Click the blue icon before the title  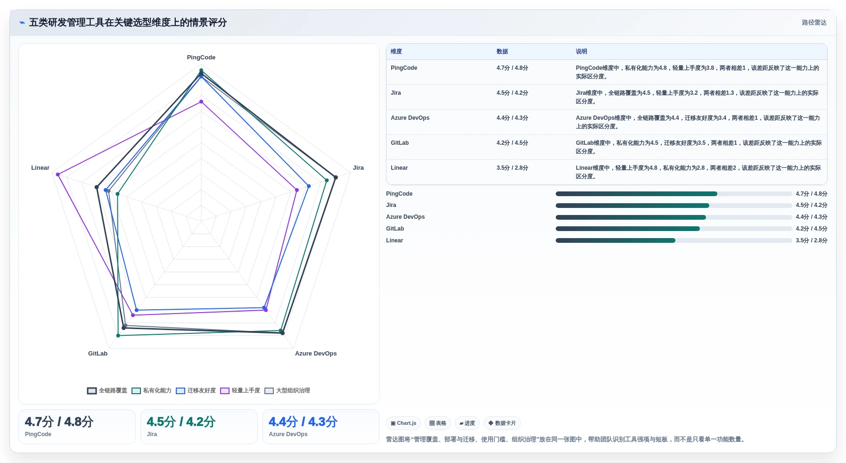pos(22,23)
